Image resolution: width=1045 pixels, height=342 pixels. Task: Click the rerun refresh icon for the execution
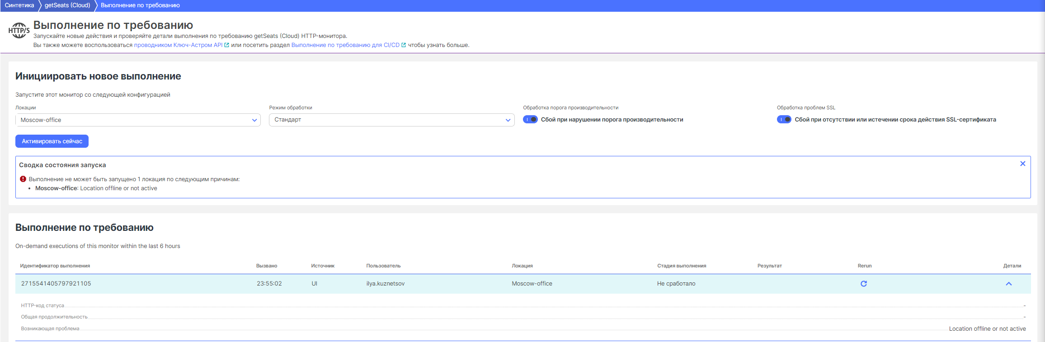863,284
